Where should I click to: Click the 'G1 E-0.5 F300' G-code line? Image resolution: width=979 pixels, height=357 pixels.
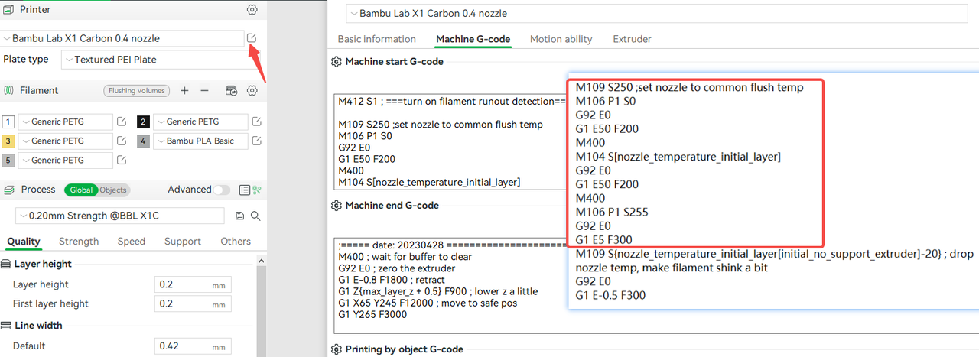click(x=611, y=294)
